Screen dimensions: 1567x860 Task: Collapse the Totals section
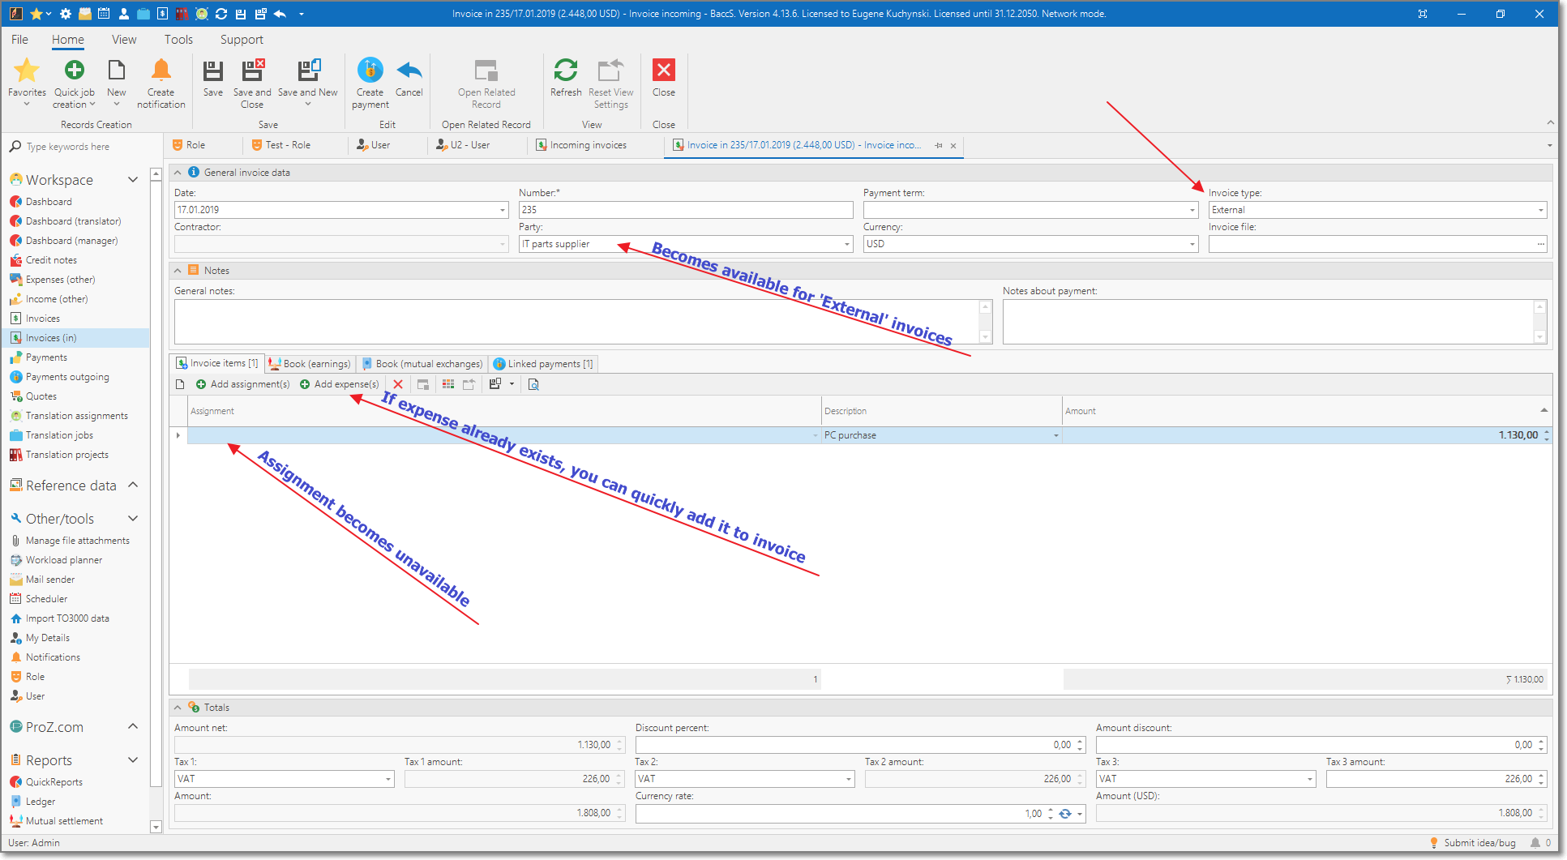point(178,708)
